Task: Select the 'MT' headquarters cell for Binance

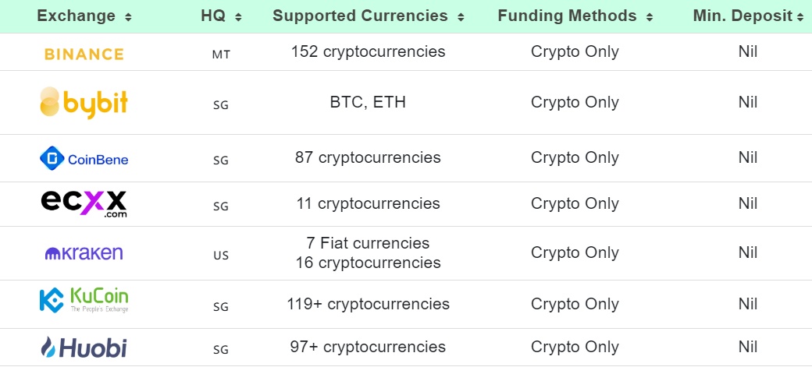Action: 221,55
